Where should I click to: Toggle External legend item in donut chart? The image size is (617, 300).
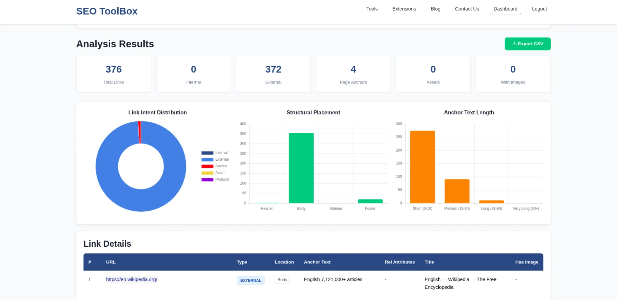click(x=207, y=160)
